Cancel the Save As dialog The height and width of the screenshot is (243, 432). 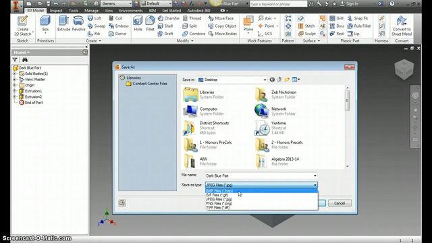point(340,203)
